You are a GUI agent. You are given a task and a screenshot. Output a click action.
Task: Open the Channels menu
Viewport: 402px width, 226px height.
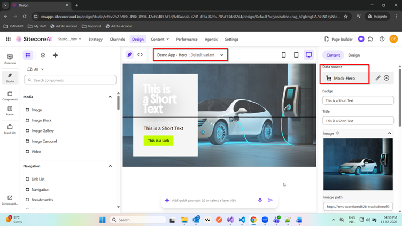[x=117, y=39]
